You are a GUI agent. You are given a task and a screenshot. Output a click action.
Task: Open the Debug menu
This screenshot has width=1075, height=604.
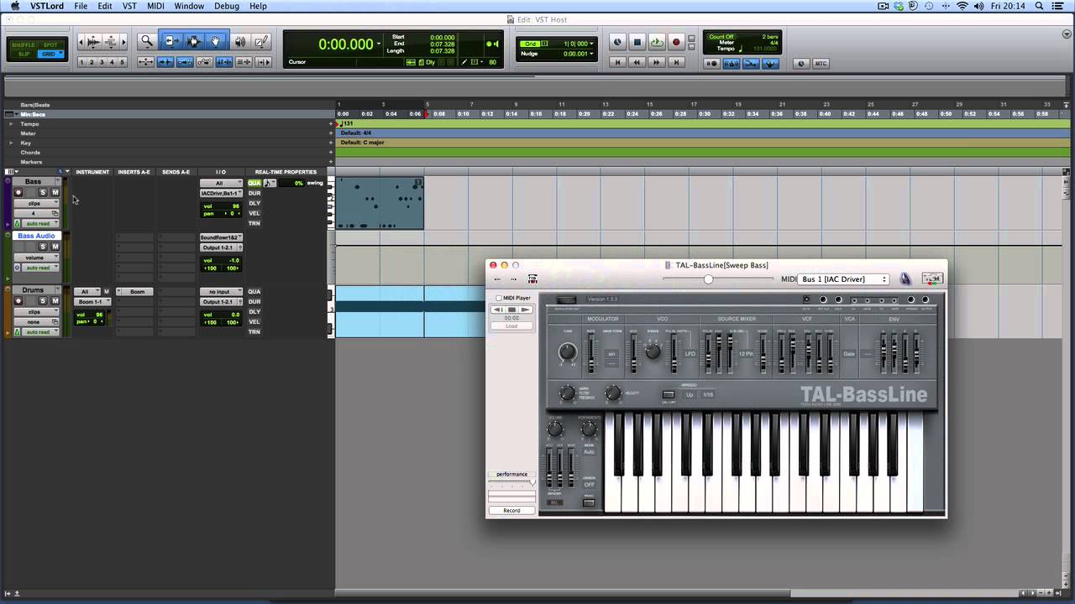[x=227, y=6]
